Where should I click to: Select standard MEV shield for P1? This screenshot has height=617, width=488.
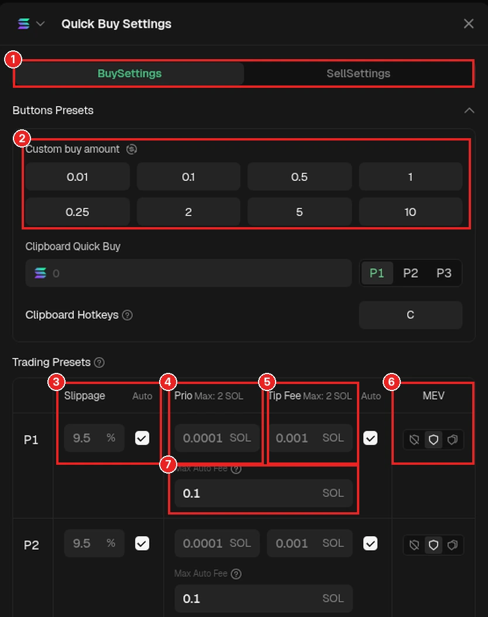[434, 440]
